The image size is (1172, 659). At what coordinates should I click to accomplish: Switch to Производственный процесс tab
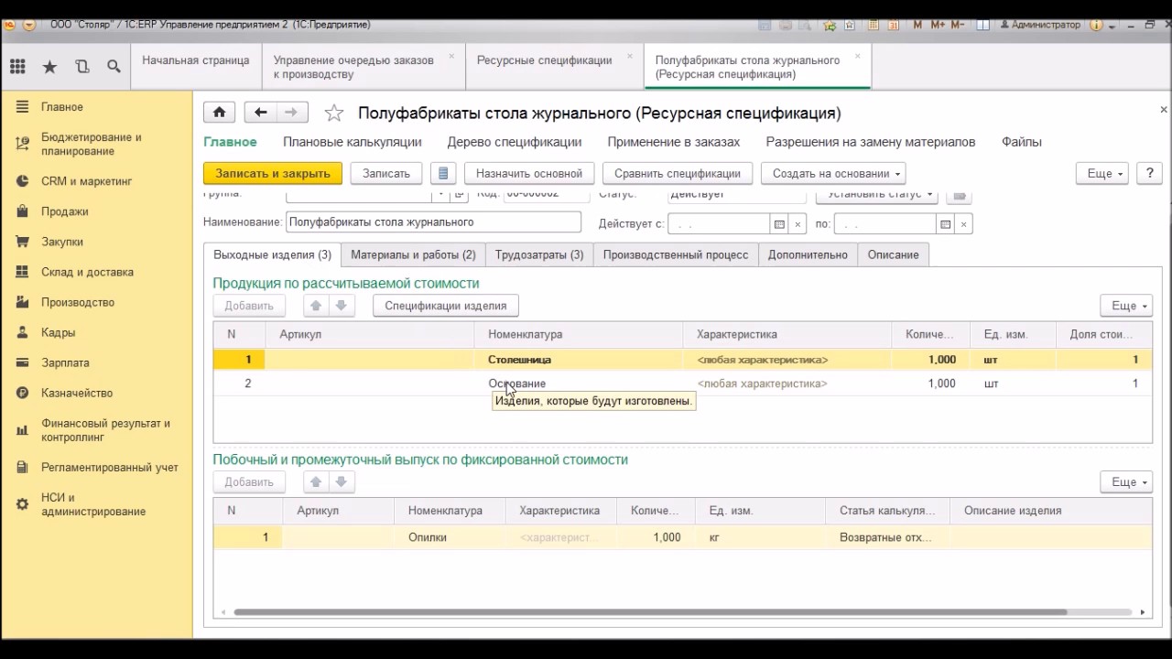coord(676,254)
